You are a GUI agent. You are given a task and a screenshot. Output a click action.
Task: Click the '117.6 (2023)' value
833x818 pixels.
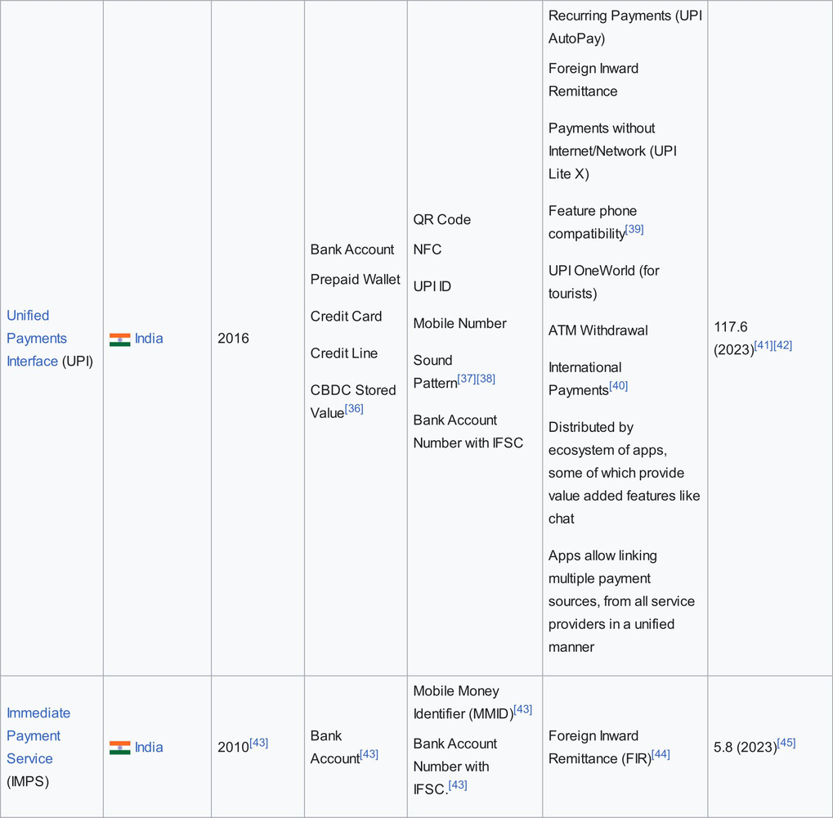point(733,338)
